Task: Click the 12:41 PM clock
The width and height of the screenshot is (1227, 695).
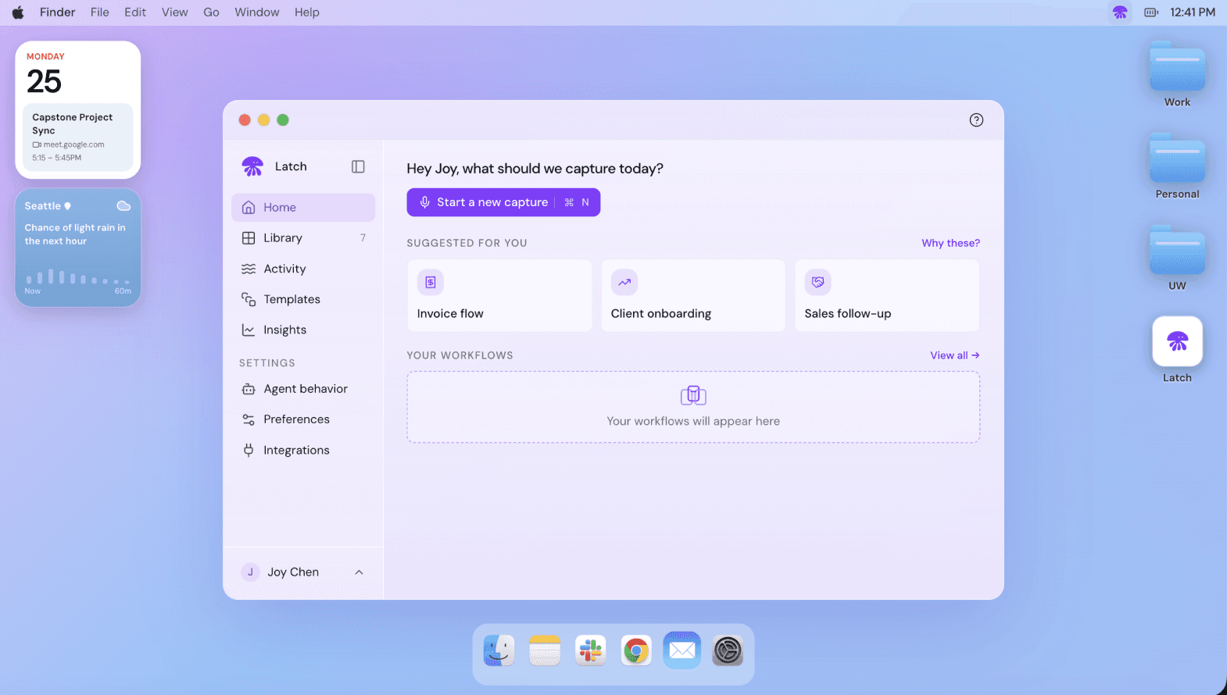Action: [x=1193, y=12]
